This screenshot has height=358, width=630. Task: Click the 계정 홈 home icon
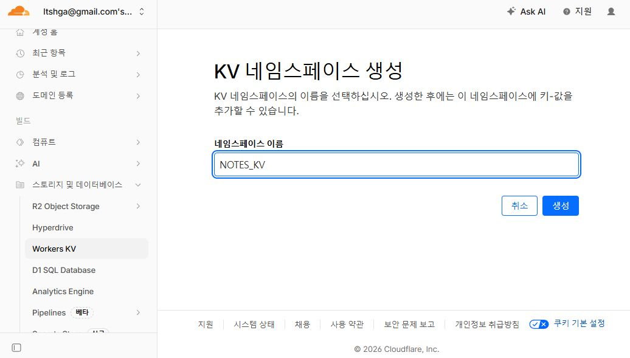point(20,32)
